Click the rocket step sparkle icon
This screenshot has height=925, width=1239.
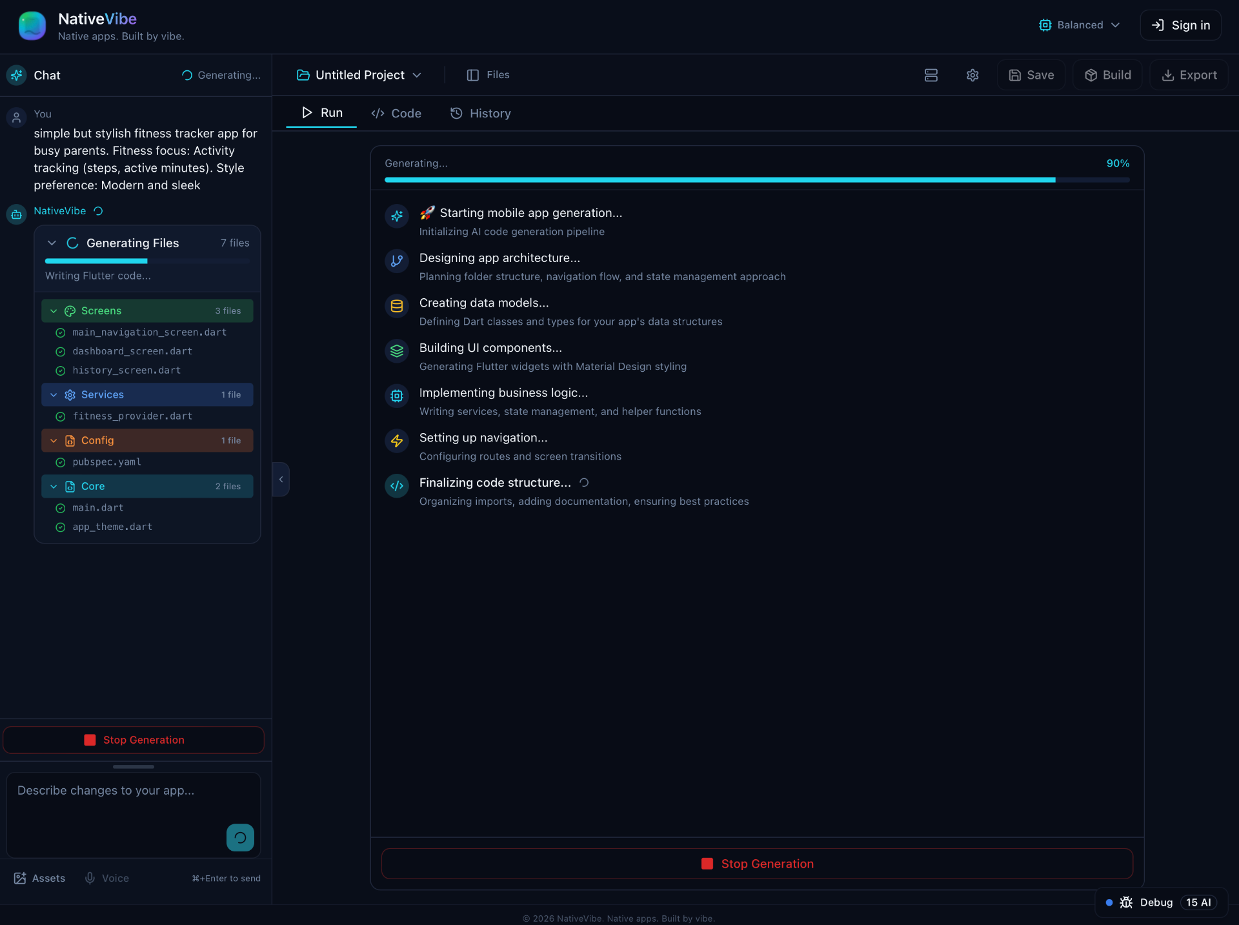pyautogui.click(x=397, y=216)
